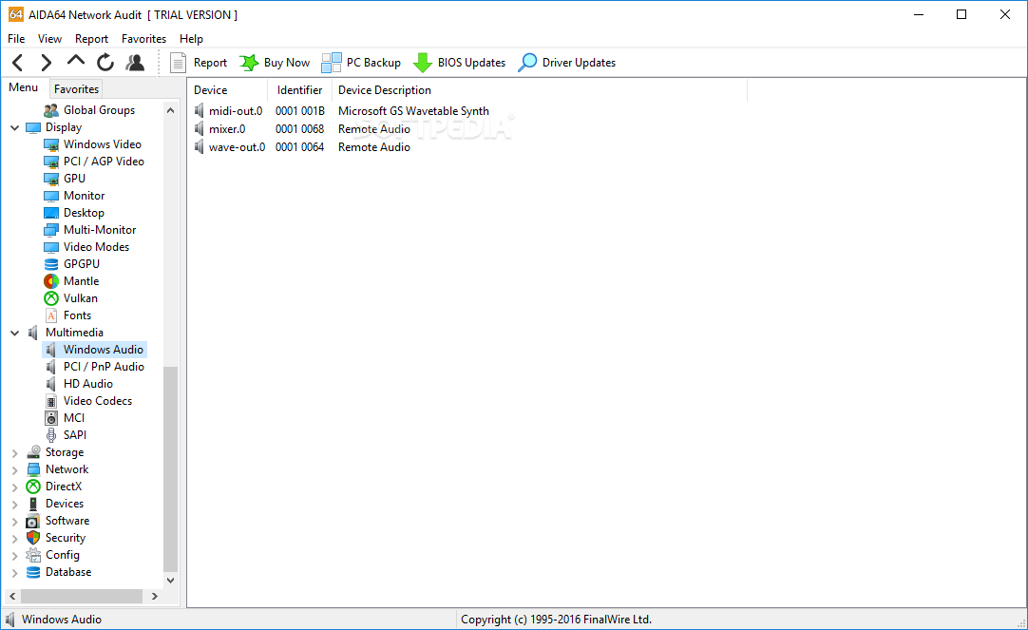Select the GPGPU icon
The width and height of the screenshot is (1028, 630).
51,264
